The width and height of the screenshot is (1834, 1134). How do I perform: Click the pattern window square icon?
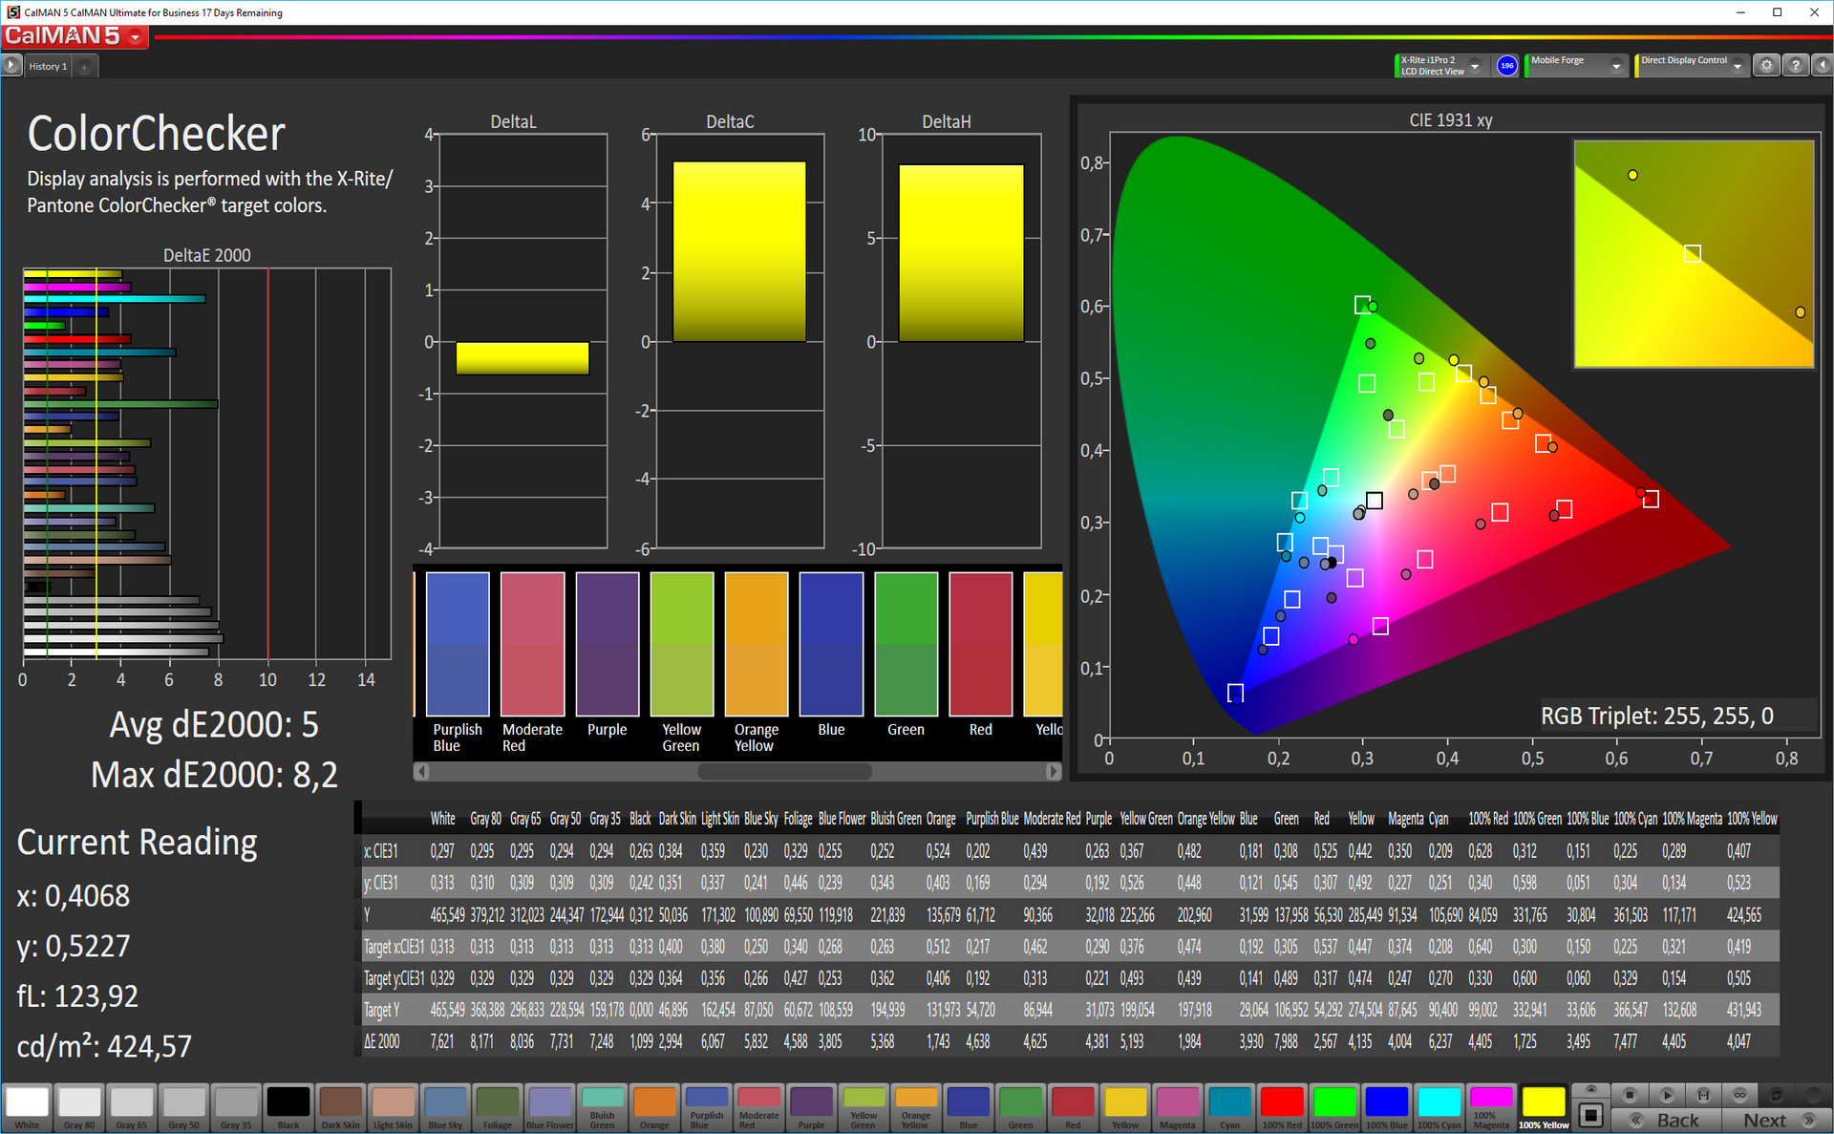click(x=1591, y=1115)
